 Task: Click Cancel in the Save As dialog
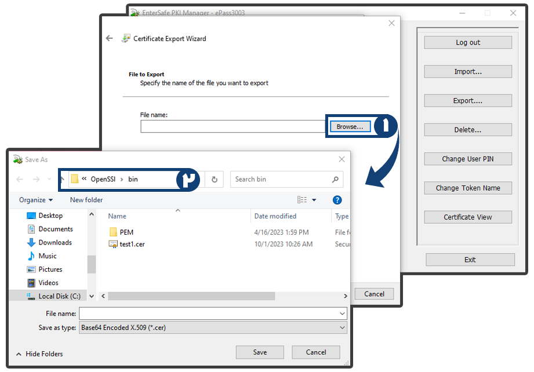coord(315,352)
